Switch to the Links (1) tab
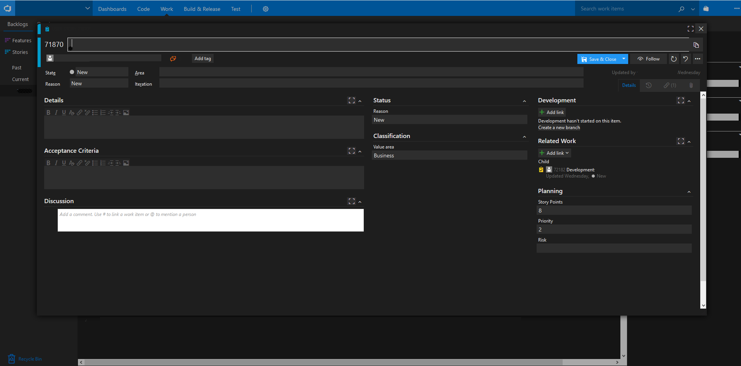 [x=670, y=85]
